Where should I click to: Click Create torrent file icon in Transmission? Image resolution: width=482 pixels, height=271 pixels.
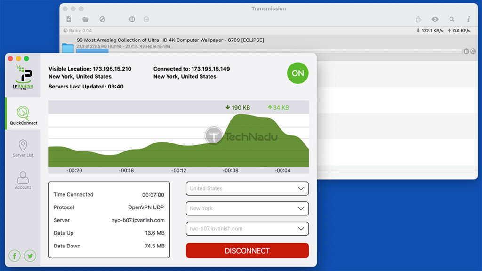(69, 19)
